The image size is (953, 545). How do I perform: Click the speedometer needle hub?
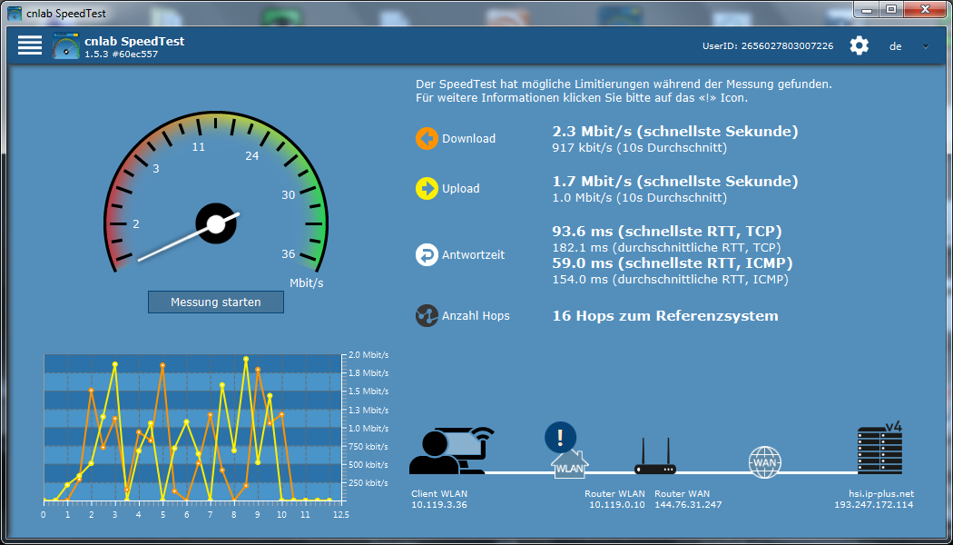216,224
